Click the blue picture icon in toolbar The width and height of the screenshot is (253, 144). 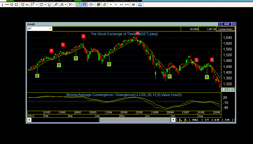tap(140, 5)
